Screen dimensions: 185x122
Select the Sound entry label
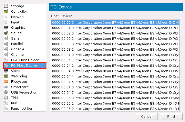click(x=16, y=33)
